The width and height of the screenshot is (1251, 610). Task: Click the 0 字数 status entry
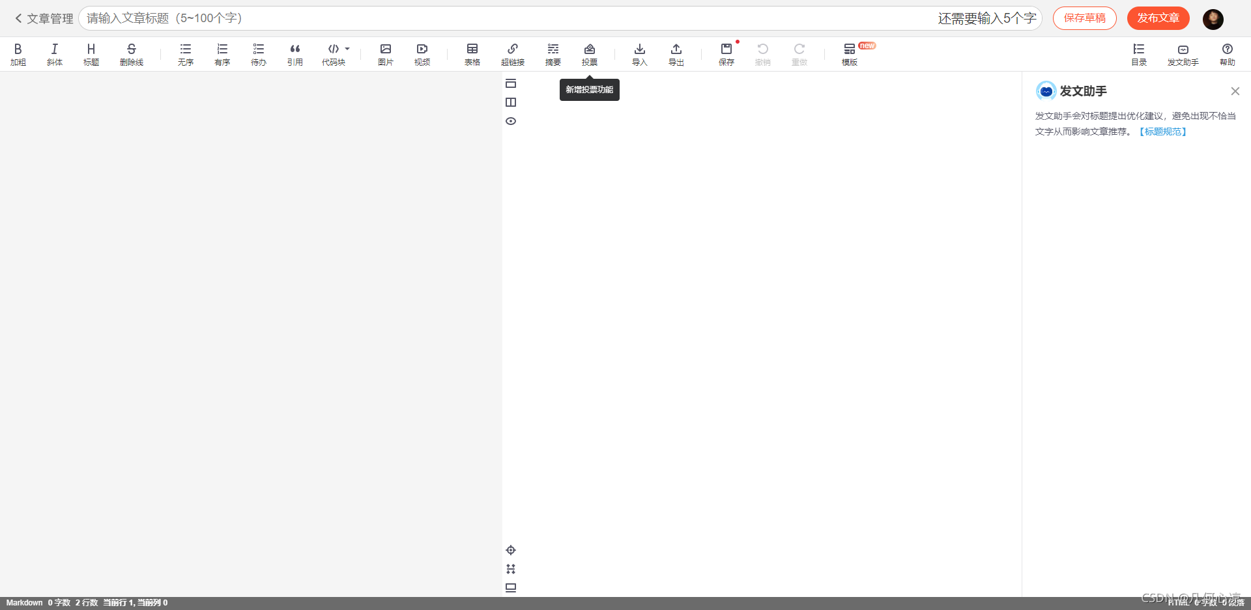pyautogui.click(x=59, y=603)
